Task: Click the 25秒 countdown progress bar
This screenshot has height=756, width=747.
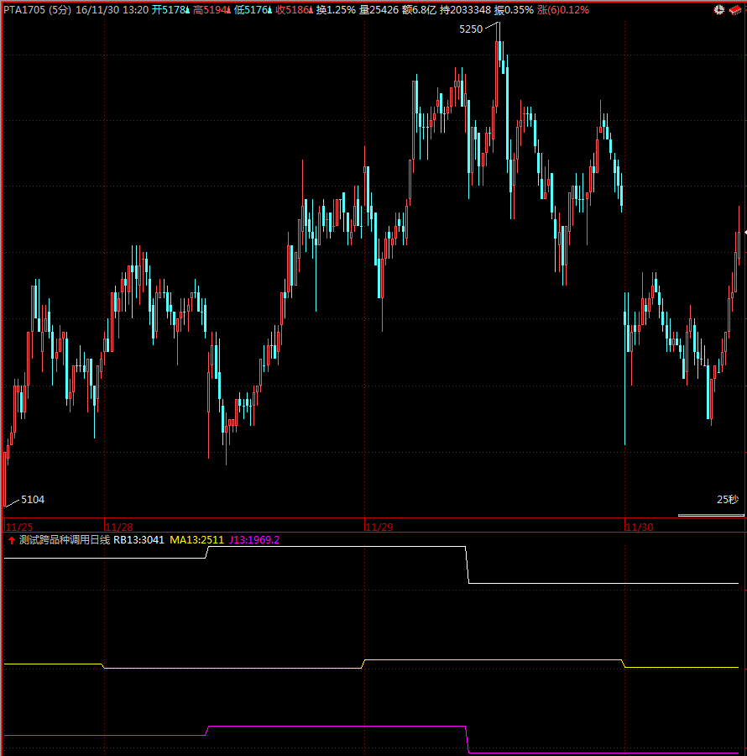Action: [x=710, y=515]
